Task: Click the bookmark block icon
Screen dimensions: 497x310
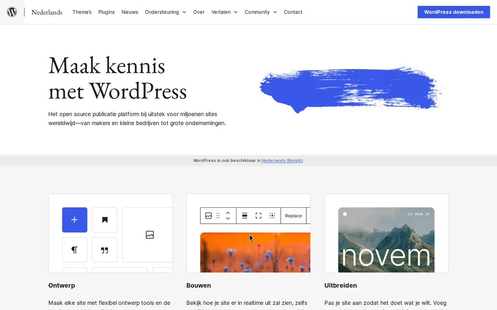Action: pos(104,220)
